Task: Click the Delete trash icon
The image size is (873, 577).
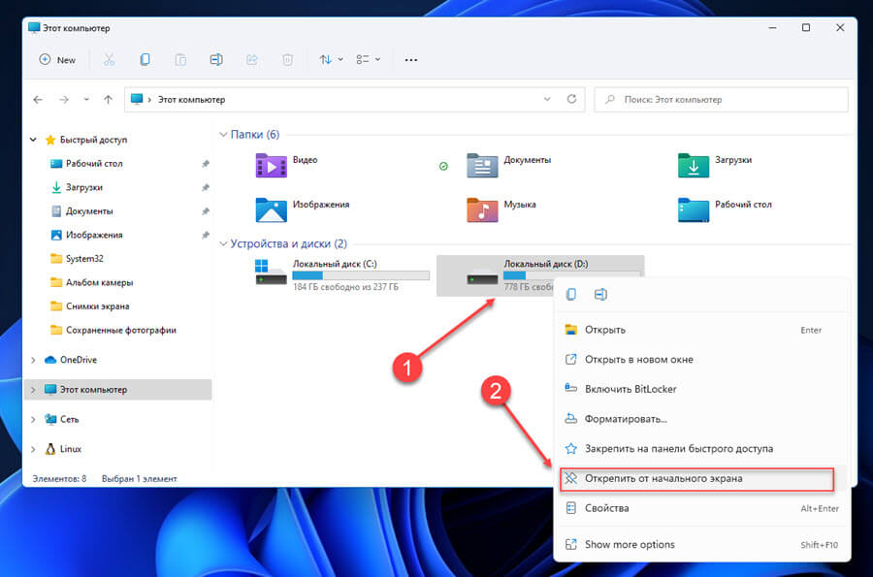Action: pos(287,59)
